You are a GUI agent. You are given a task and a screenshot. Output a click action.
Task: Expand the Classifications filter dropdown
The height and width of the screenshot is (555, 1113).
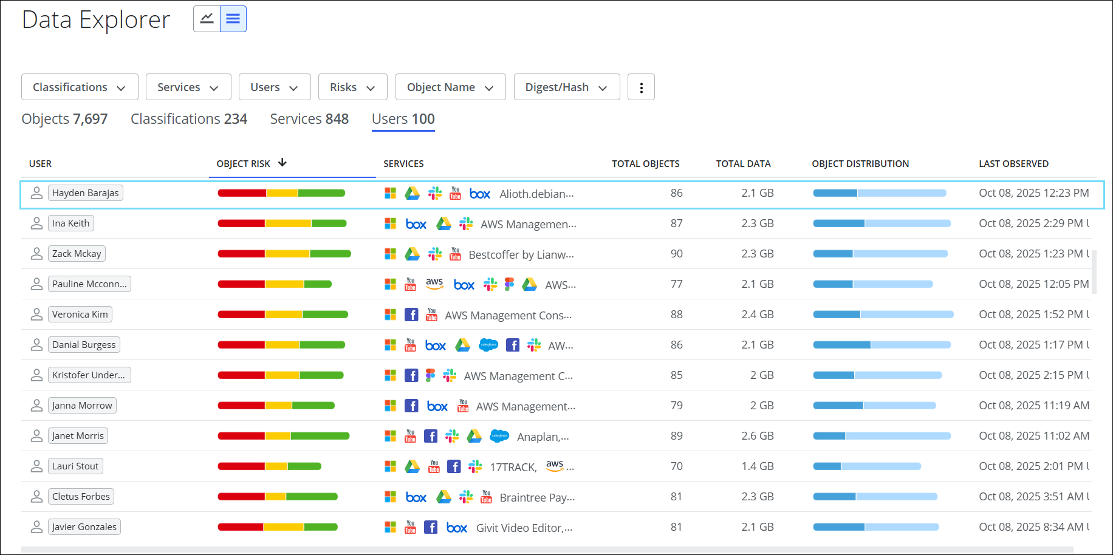pos(80,87)
